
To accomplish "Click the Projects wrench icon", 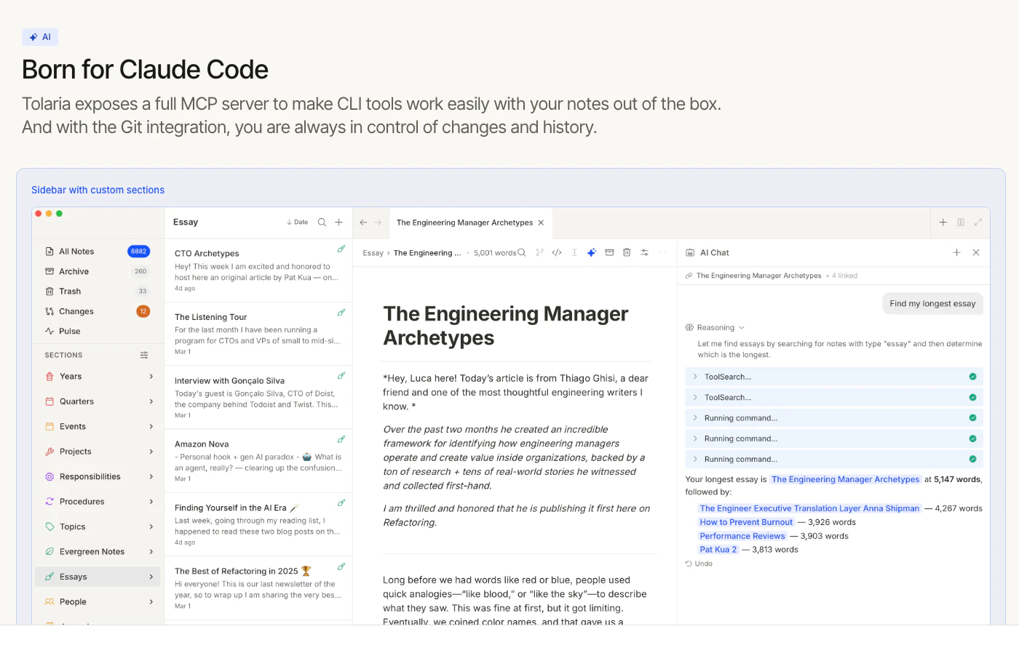I will tap(49, 452).
